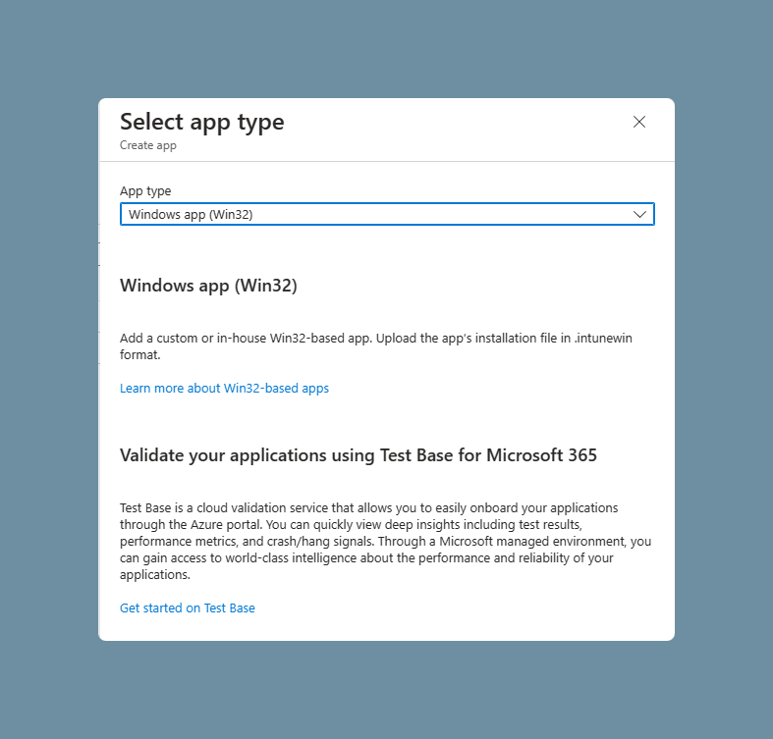Click the .intunewin format description text
The width and height of the screenshot is (773, 739).
click(x=375, y=346)
